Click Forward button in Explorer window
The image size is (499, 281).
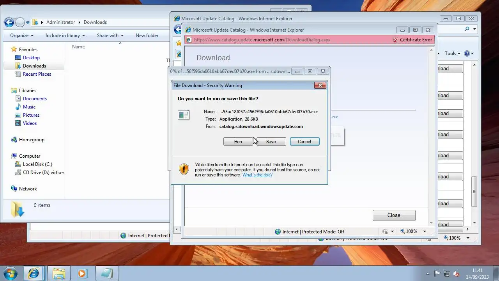[x=20, y=22]
